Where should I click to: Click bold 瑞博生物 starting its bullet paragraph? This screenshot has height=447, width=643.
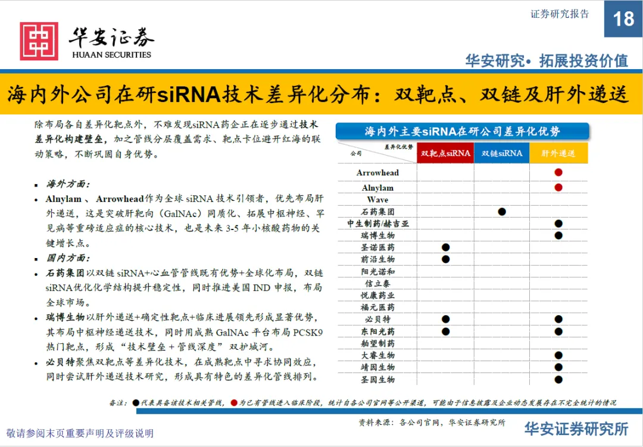click(65, 318)
